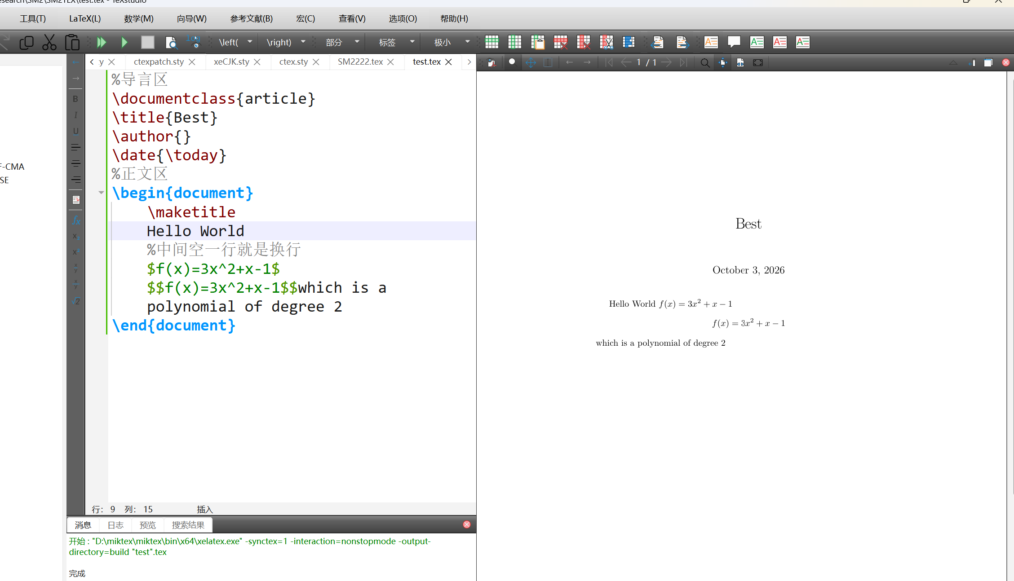Click the Copy icon
The height and width of the screenshot is (581, 1014).
(x=27, y=42)
